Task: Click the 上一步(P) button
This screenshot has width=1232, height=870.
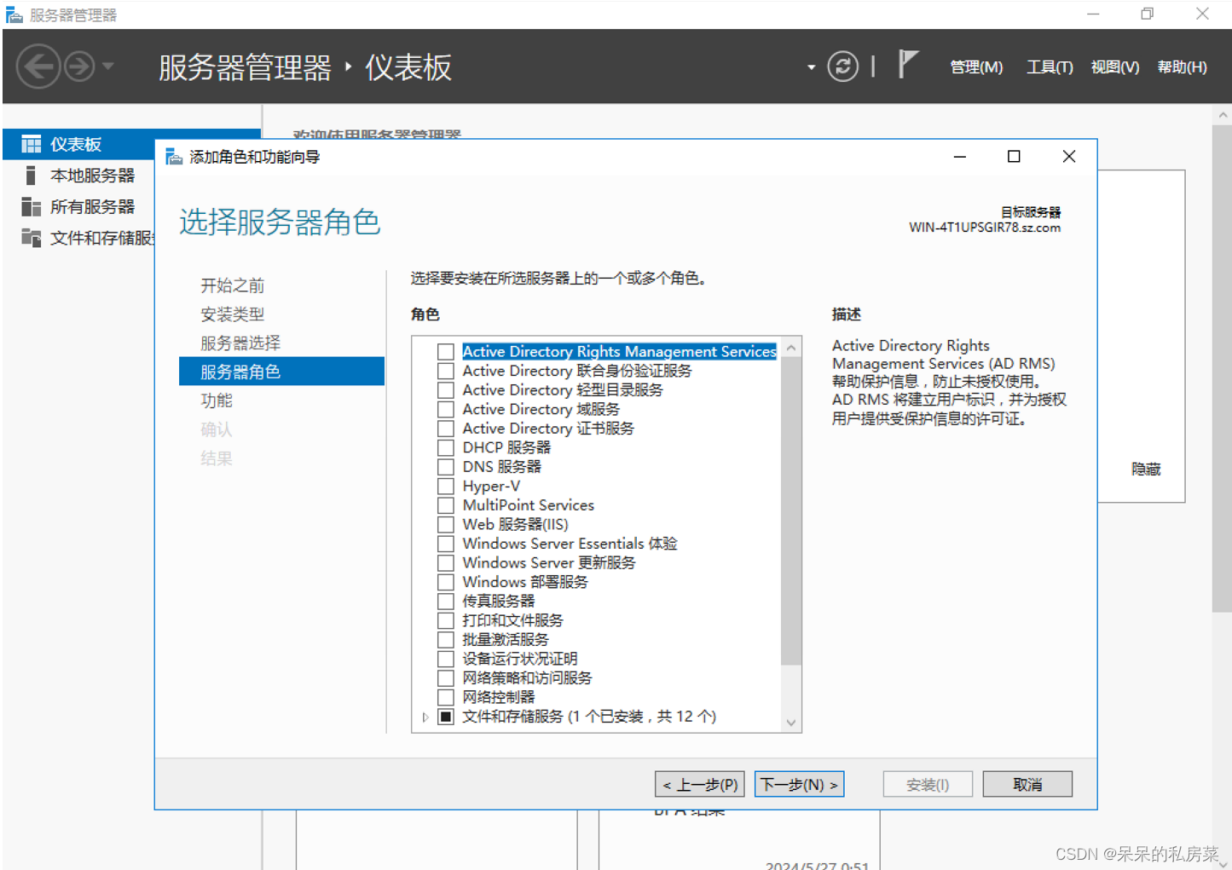Action: (700, 785)
